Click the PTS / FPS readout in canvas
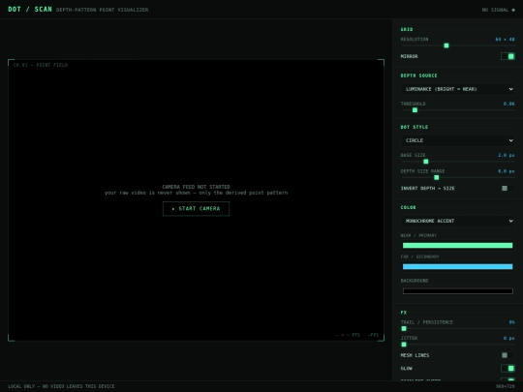 click(357, 335)
